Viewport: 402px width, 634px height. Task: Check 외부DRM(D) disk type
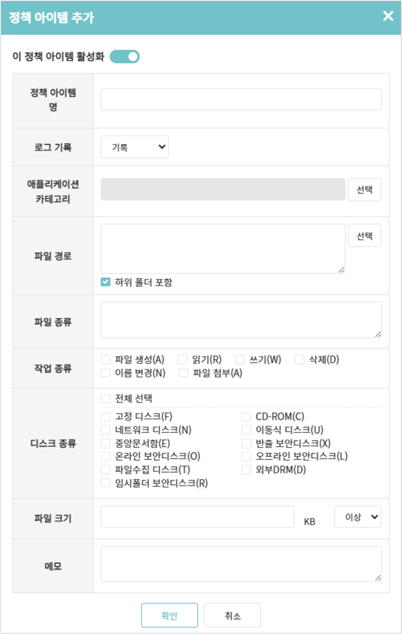(246, 469)
